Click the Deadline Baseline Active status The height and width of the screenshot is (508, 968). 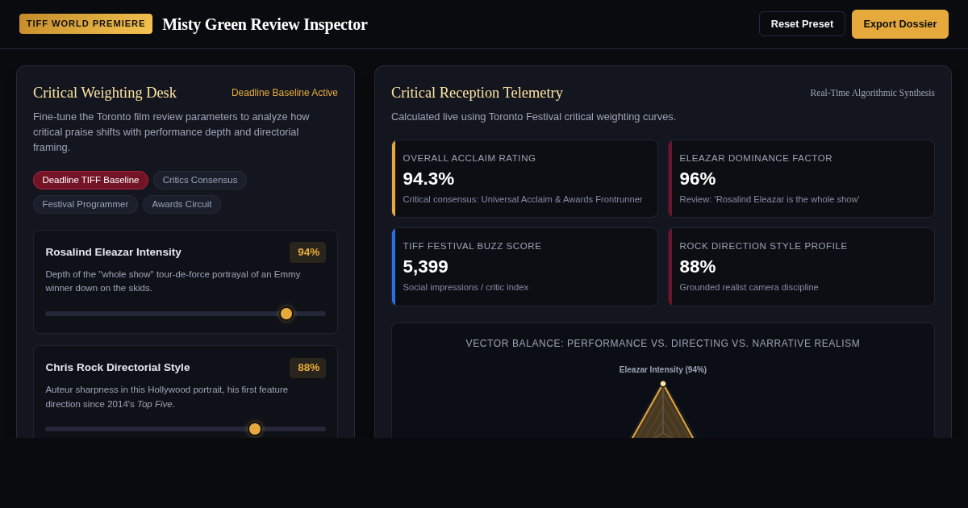[x=285, y=93]
